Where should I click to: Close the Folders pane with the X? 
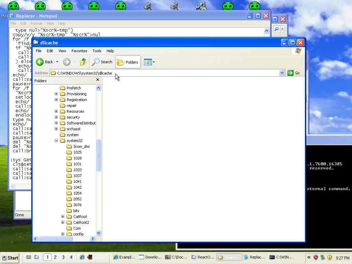[x=98, y=80]
